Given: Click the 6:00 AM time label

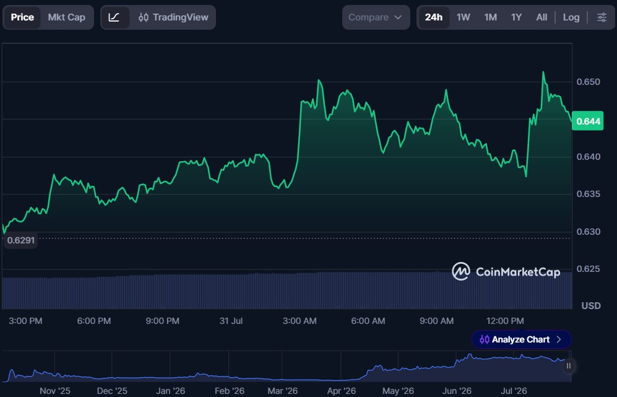Looking at the screenshot, I should 368,321.
